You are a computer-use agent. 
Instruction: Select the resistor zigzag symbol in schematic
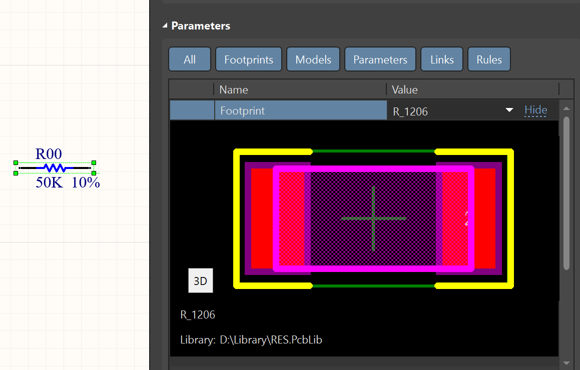pyautogui.click(x=54, y=167)
